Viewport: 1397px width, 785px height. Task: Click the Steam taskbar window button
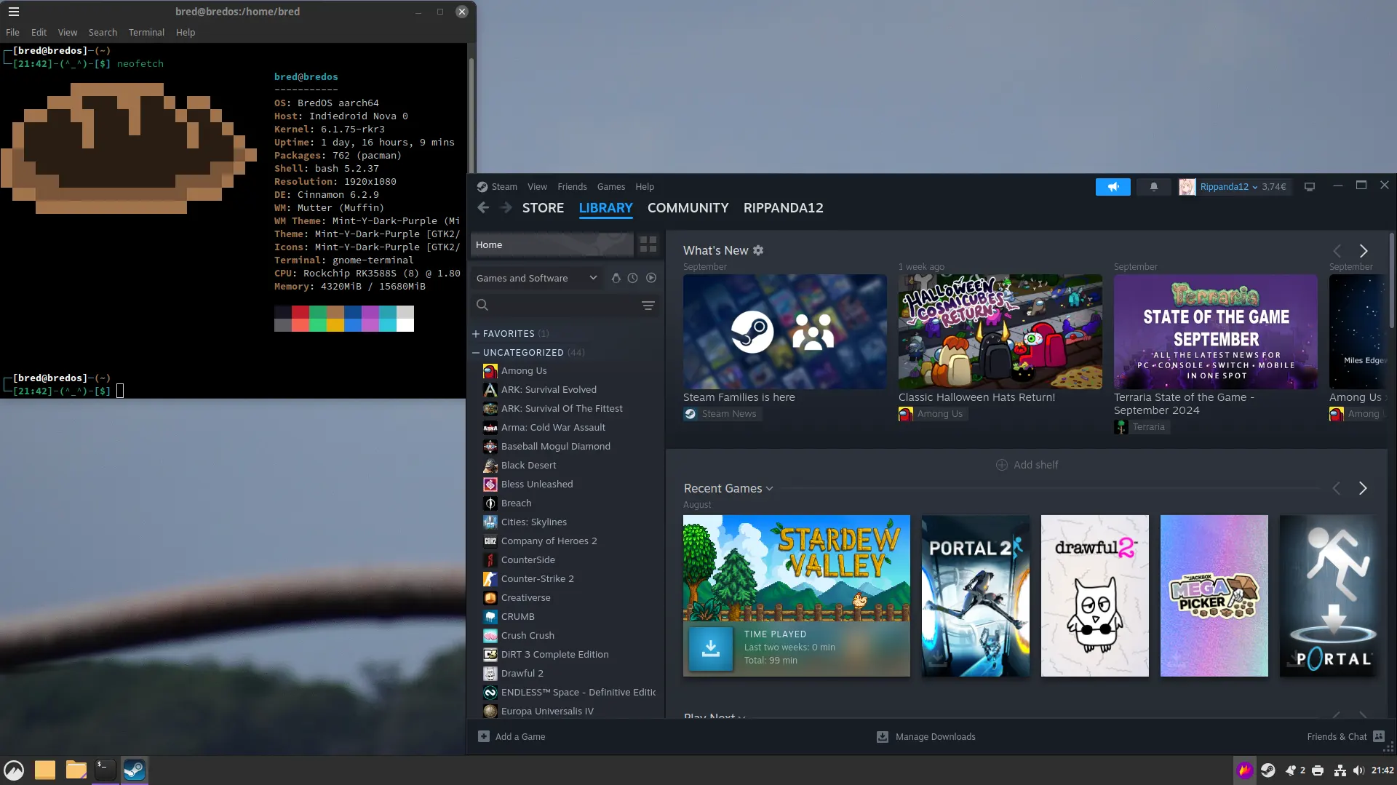pos(135,770)
